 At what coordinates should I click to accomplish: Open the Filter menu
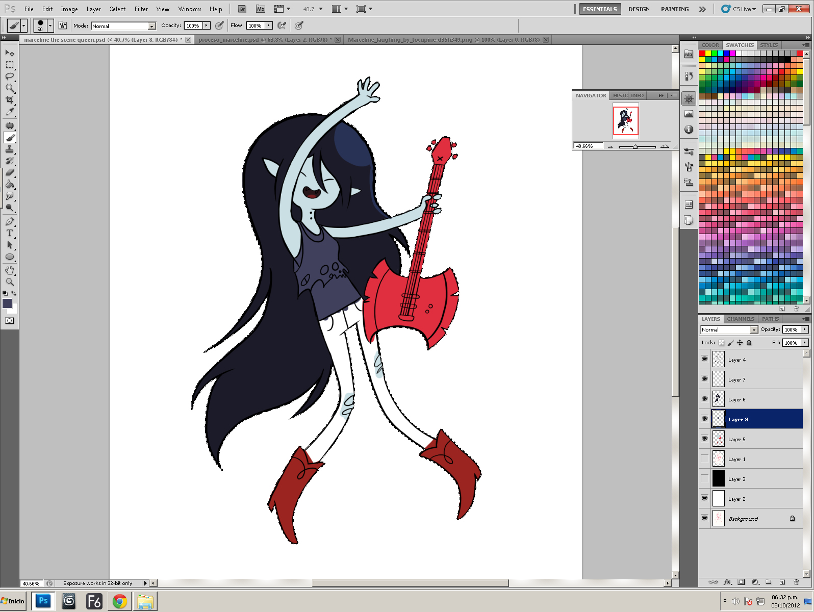[141, 9]
